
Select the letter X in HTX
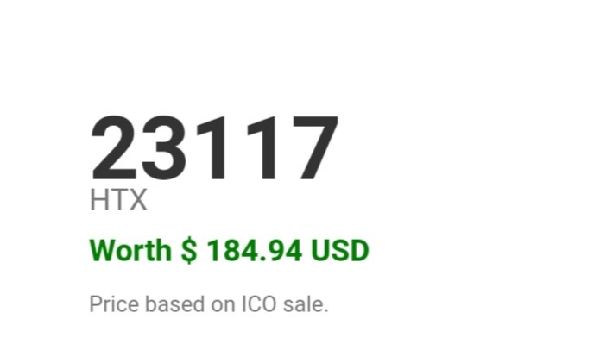point(137,200)
